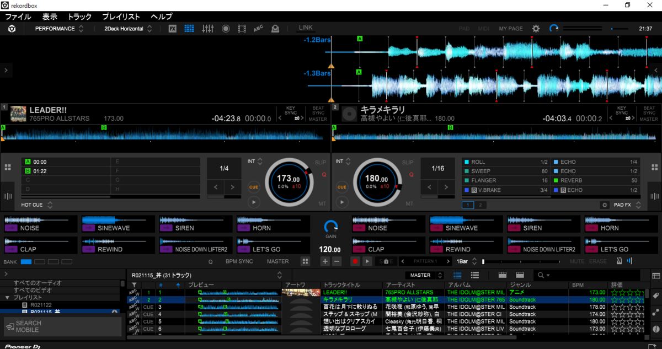
Task: Show the mixer panel icon
Action: coord(208,28)
